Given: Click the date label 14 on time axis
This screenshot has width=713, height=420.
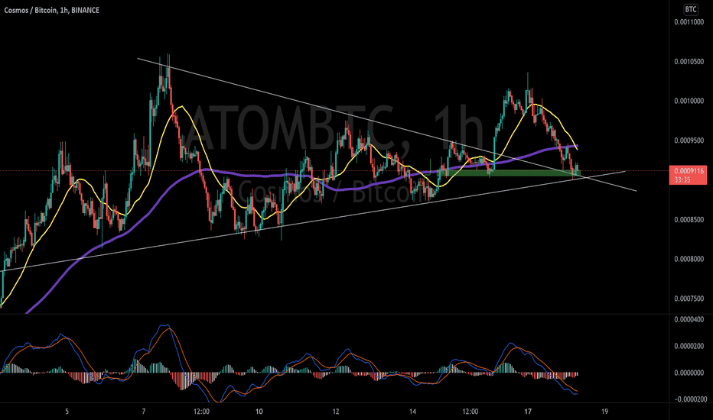Looking at the screenshot, I should pyautogui.click(x=412, y=412).
